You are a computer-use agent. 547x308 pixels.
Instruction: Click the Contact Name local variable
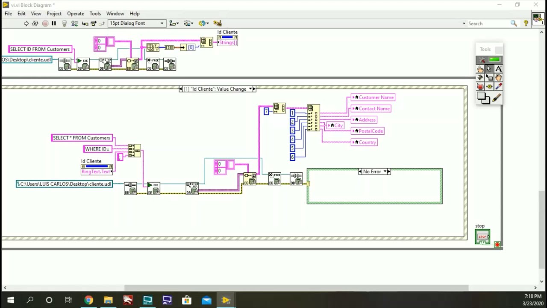(371, 109)
